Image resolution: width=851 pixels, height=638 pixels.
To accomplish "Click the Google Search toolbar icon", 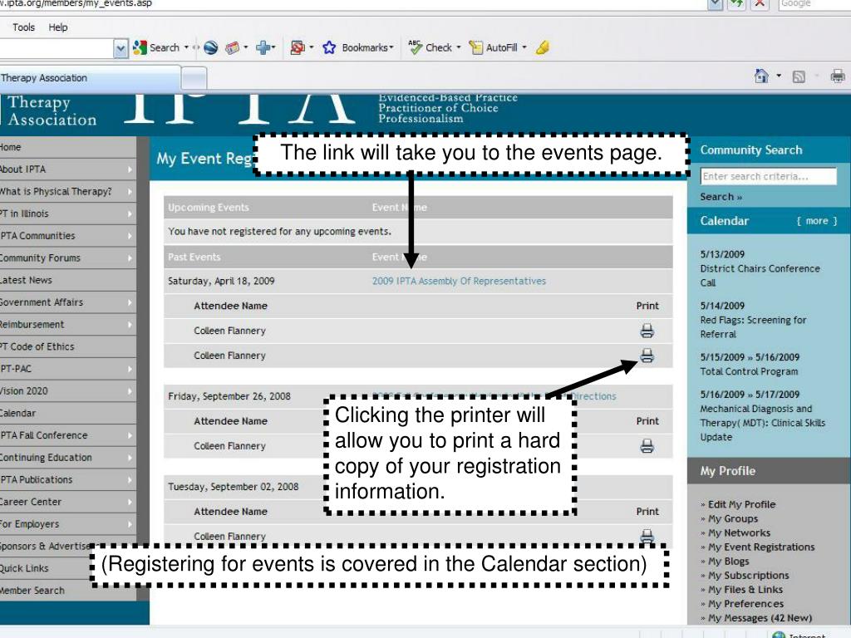I will coord(140,47).
